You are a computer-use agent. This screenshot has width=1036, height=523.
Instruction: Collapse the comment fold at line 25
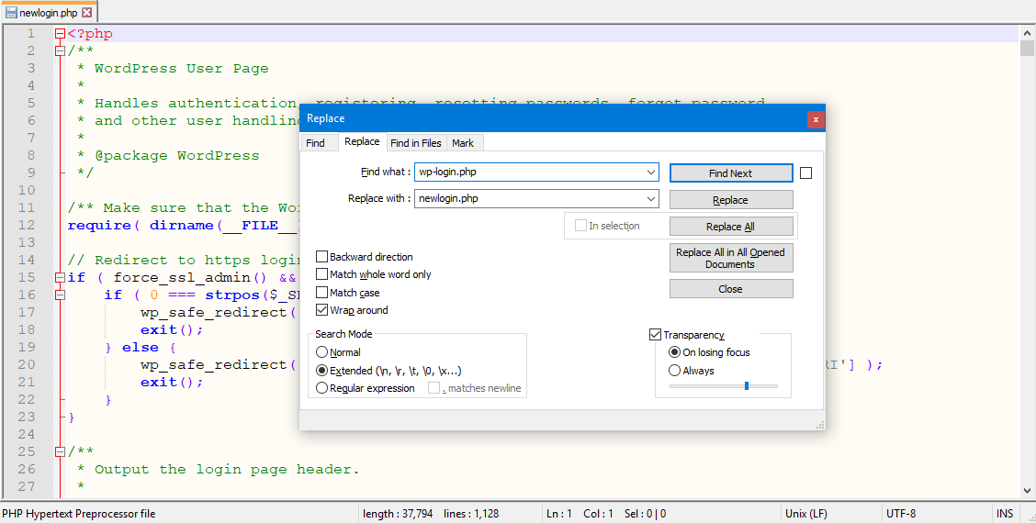(60, 451)
